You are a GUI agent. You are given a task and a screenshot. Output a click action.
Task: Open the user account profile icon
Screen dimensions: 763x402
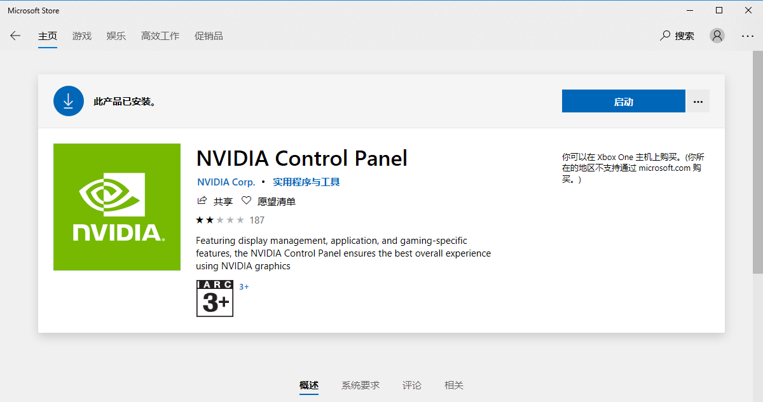coord(717,36)
